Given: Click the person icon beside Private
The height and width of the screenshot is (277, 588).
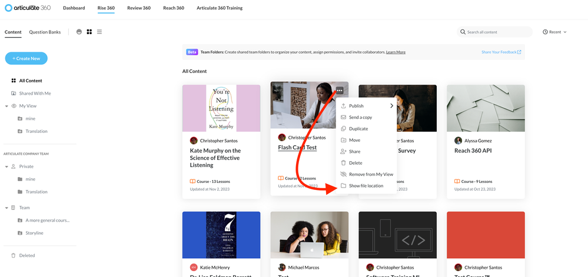Looking at the screenshot, I should 14,166.
